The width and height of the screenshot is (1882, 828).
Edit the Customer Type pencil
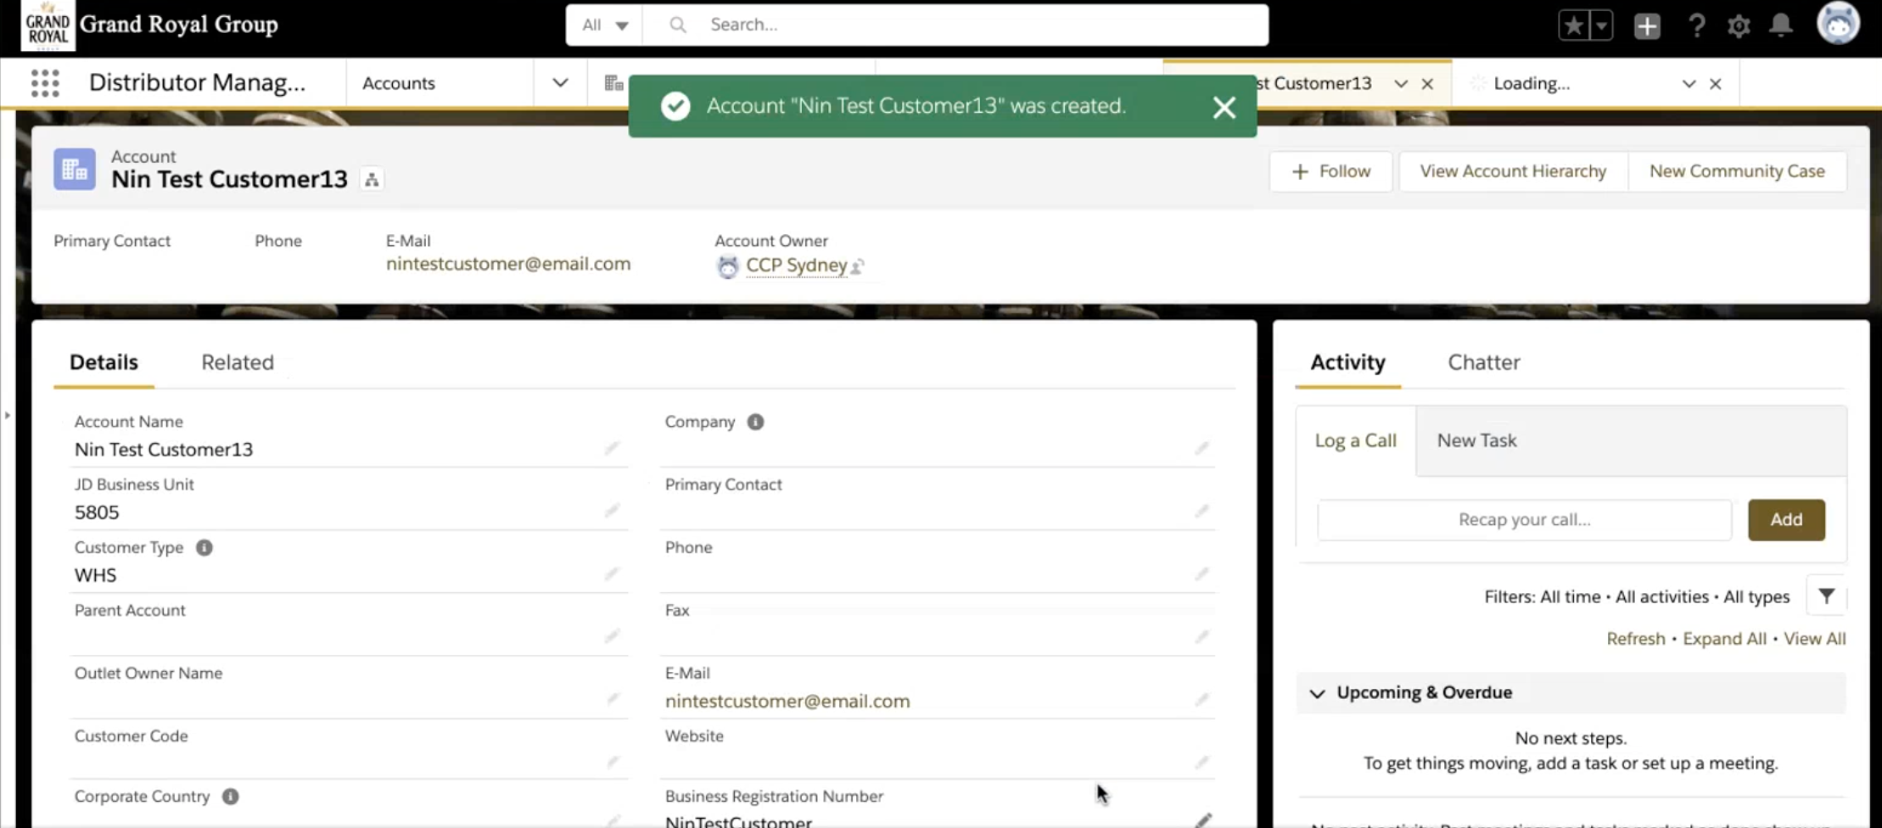tap(612, 574)
